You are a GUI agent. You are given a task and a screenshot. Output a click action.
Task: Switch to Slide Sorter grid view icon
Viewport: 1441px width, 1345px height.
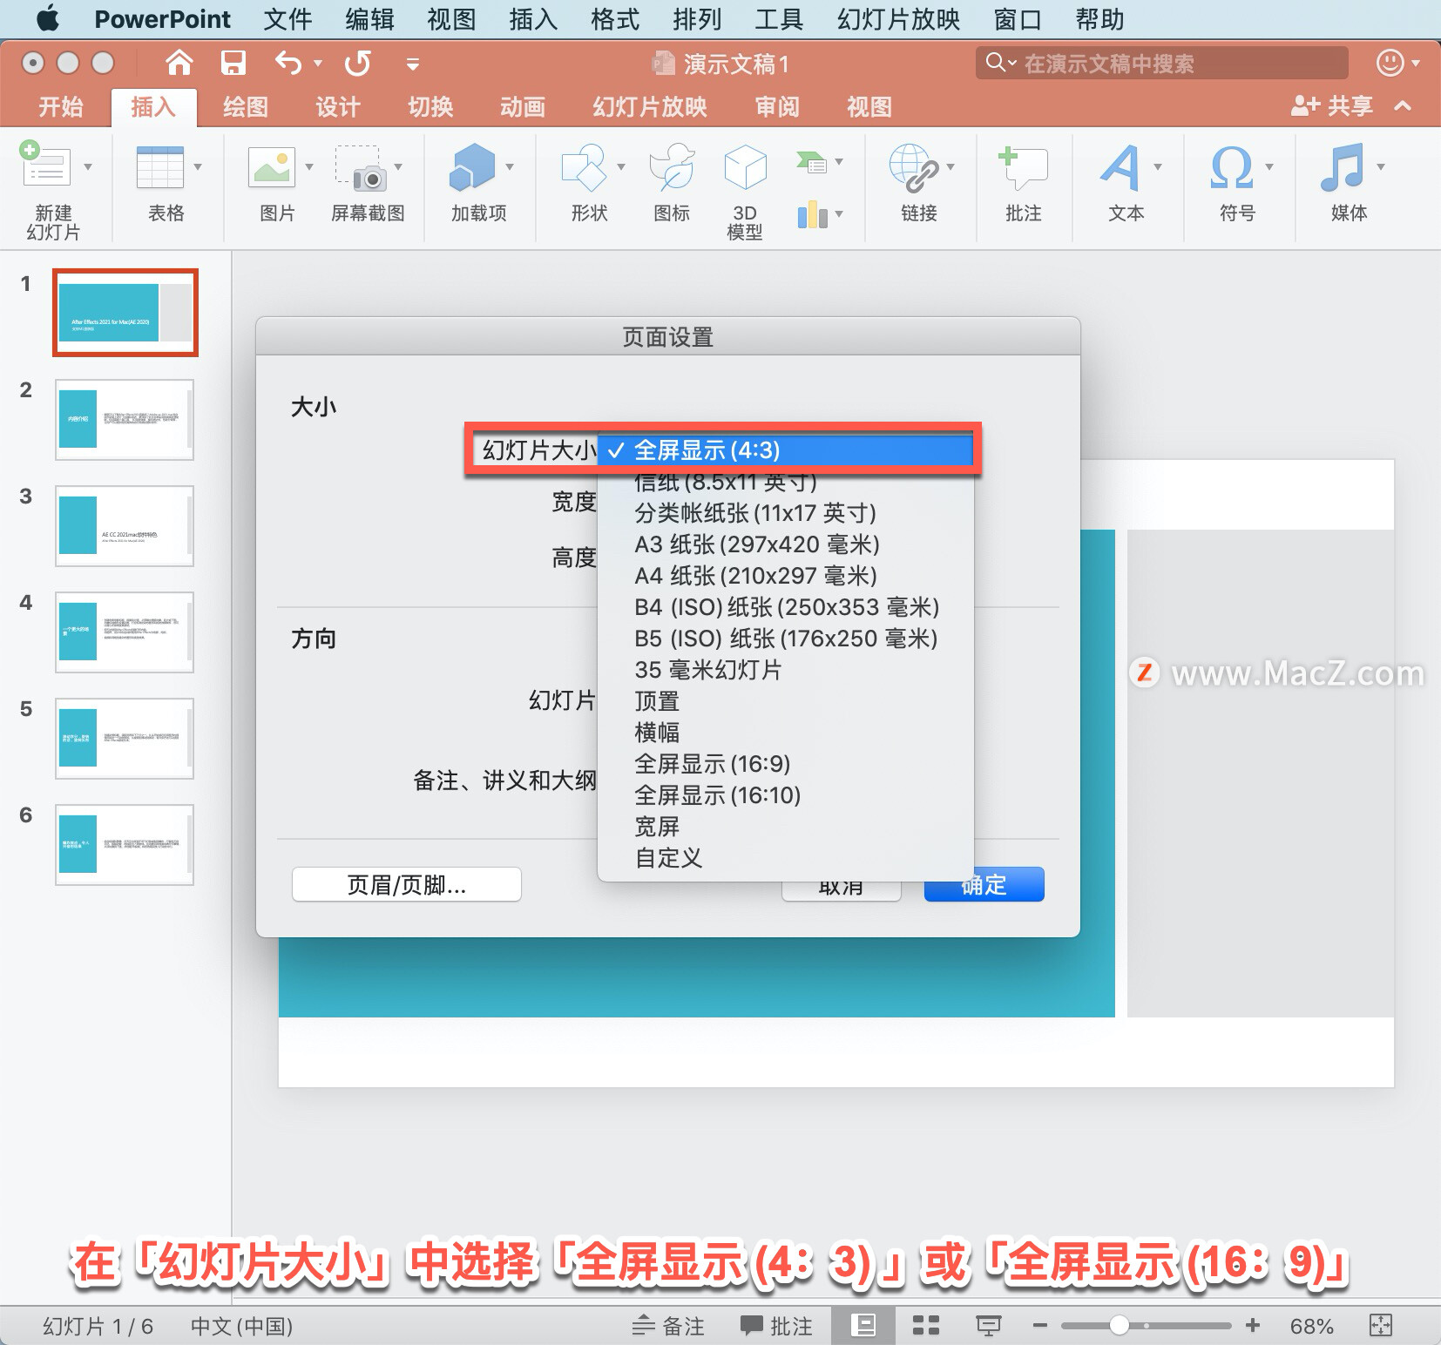925,1326
